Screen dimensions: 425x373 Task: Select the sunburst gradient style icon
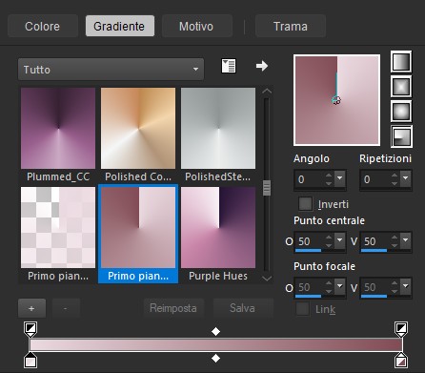401,112
